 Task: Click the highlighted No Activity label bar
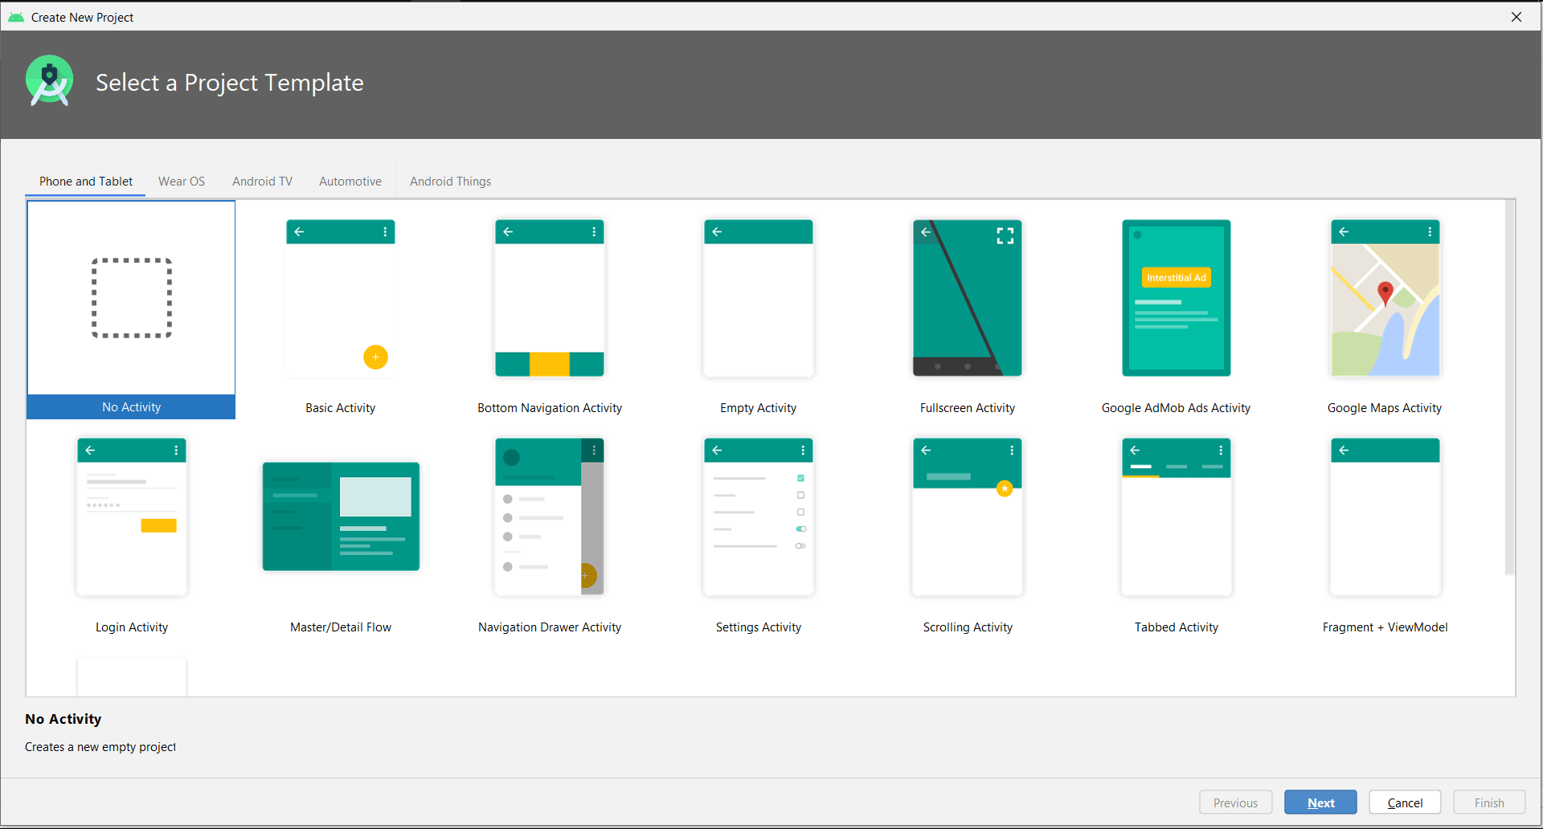(x=131, y=406)
